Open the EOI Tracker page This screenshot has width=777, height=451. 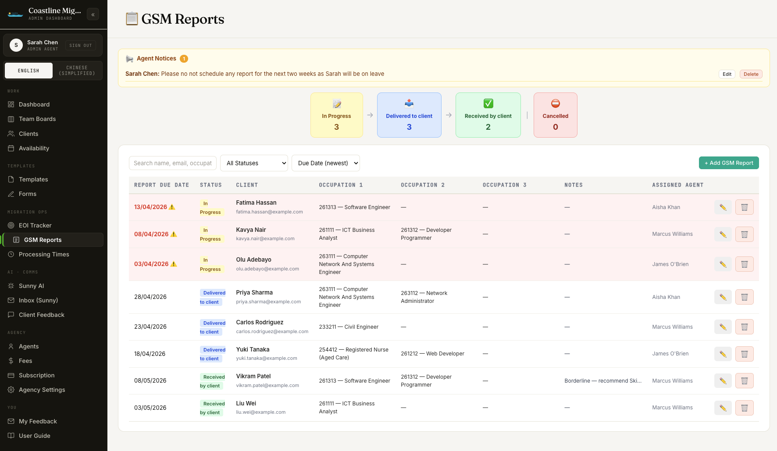point(35,225)
